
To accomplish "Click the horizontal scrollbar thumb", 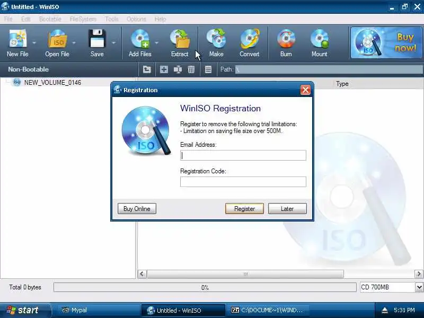I will click(x=245, y=274).
